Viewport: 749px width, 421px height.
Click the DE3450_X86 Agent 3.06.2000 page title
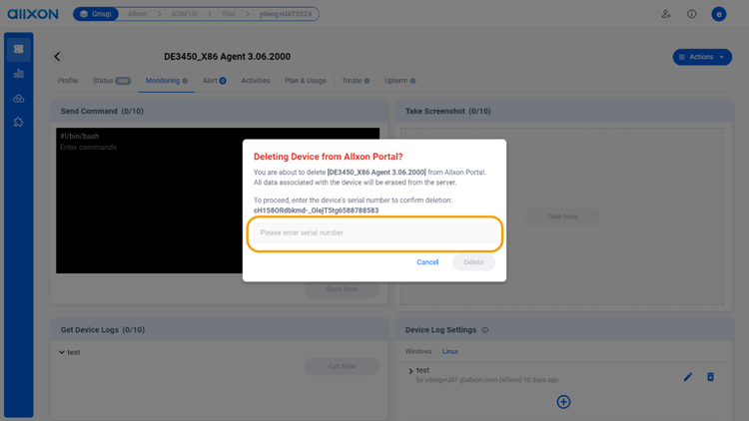pyautogui.click(x=228, y=57)
